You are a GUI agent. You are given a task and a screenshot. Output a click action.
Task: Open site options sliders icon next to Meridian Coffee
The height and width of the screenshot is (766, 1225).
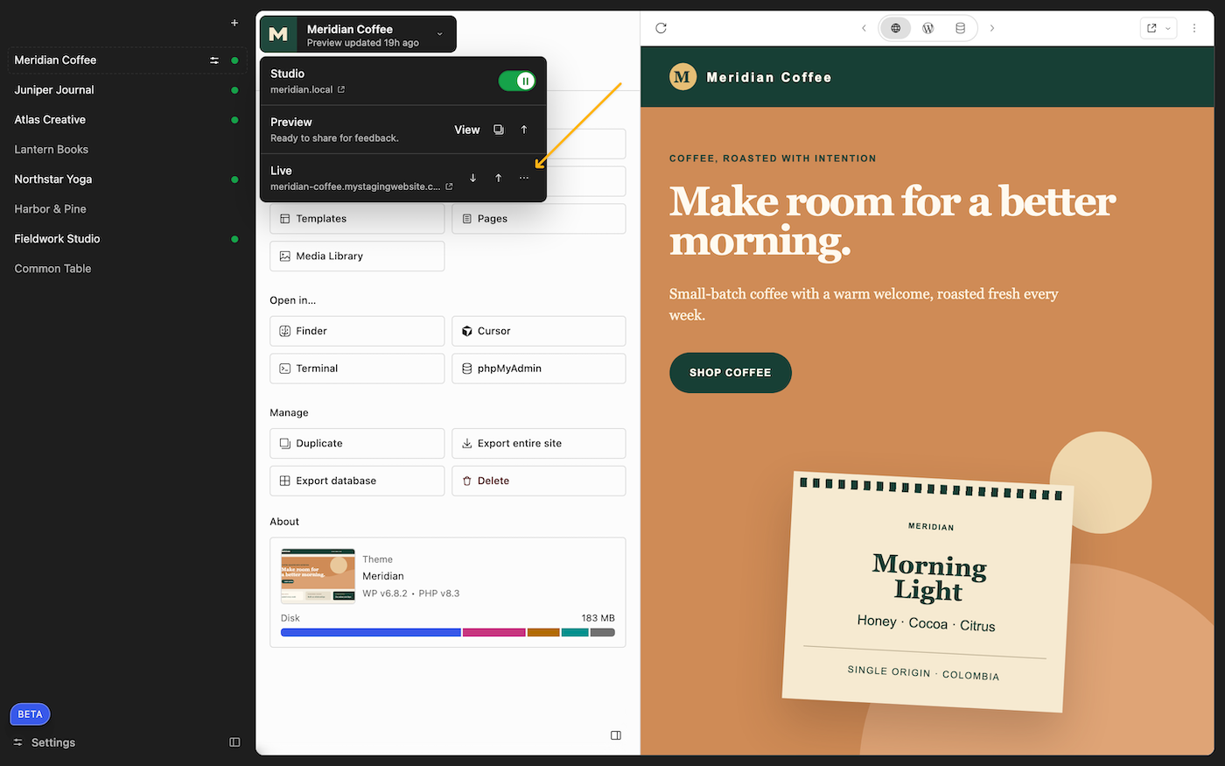(214, 60)
